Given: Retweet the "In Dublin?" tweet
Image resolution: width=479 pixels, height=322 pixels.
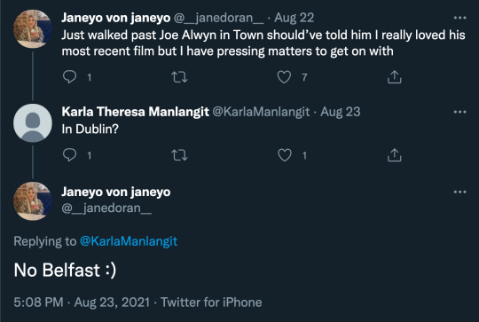Looking at the screenshot, I should coord(179,155).
